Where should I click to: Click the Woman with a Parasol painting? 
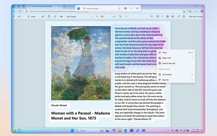point(81,63)
